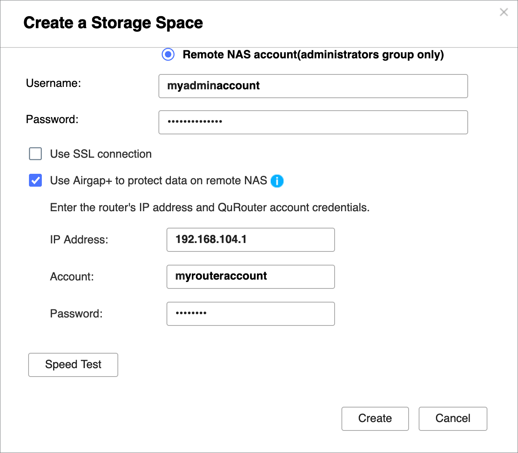Click the Airgap+ blue info icon
This screenshot has height=453, width=518.
point(277,181)
